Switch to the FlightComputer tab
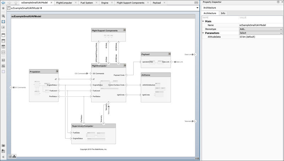 [64, 2]
